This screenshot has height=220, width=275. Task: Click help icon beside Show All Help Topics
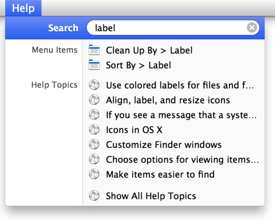(94, 196)
